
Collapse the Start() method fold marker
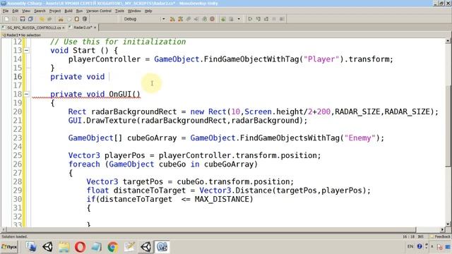pos(26,50)
